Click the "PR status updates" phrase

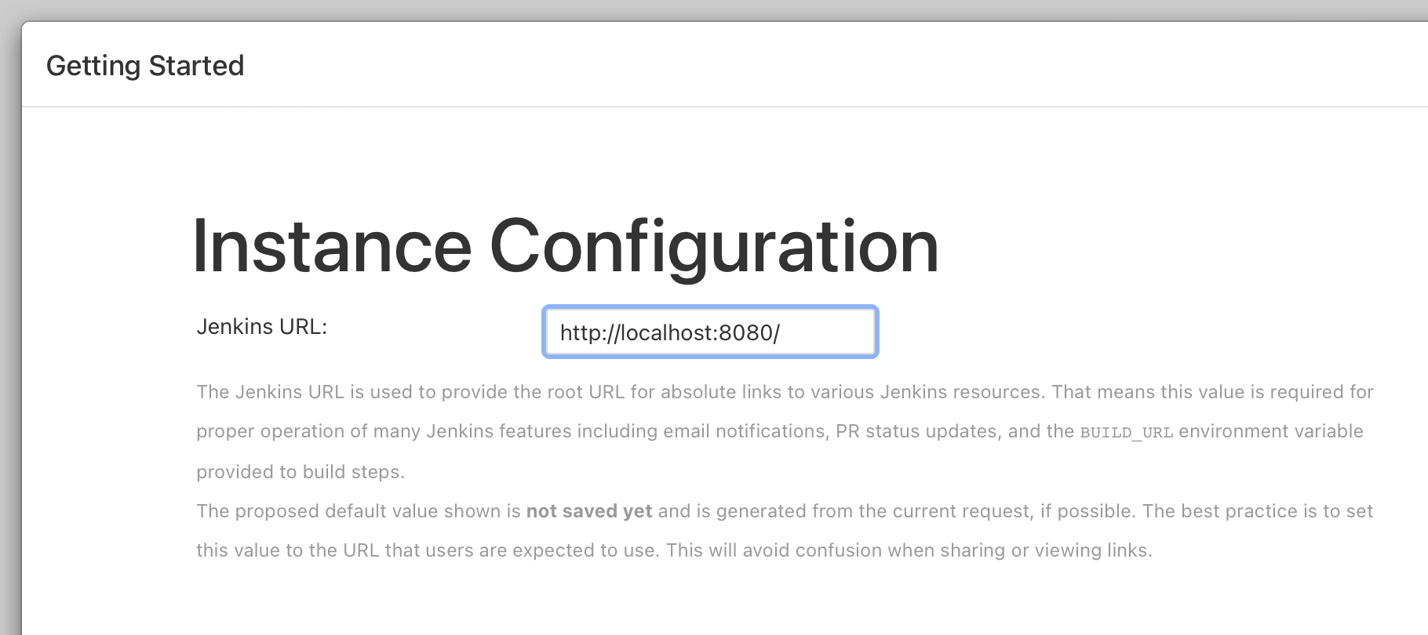tap(918, 431)
